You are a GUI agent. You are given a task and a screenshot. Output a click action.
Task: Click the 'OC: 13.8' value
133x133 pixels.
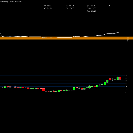[91, 6]
